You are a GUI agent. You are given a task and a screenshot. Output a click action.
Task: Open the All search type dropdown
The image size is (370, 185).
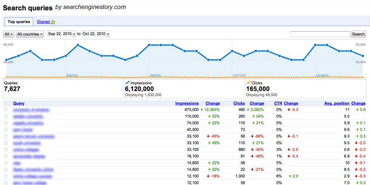[9, 34]
